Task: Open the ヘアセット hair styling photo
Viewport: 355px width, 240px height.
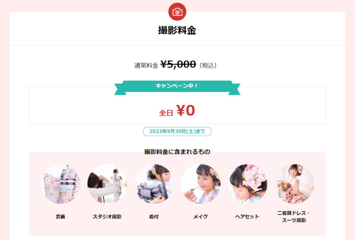Action: (248, 184)
